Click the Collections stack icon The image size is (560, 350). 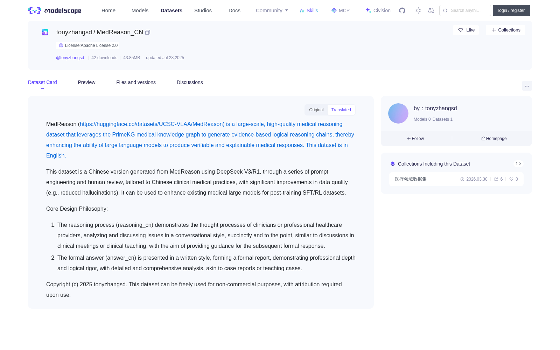pyautogui.click(x=393, y=164)
